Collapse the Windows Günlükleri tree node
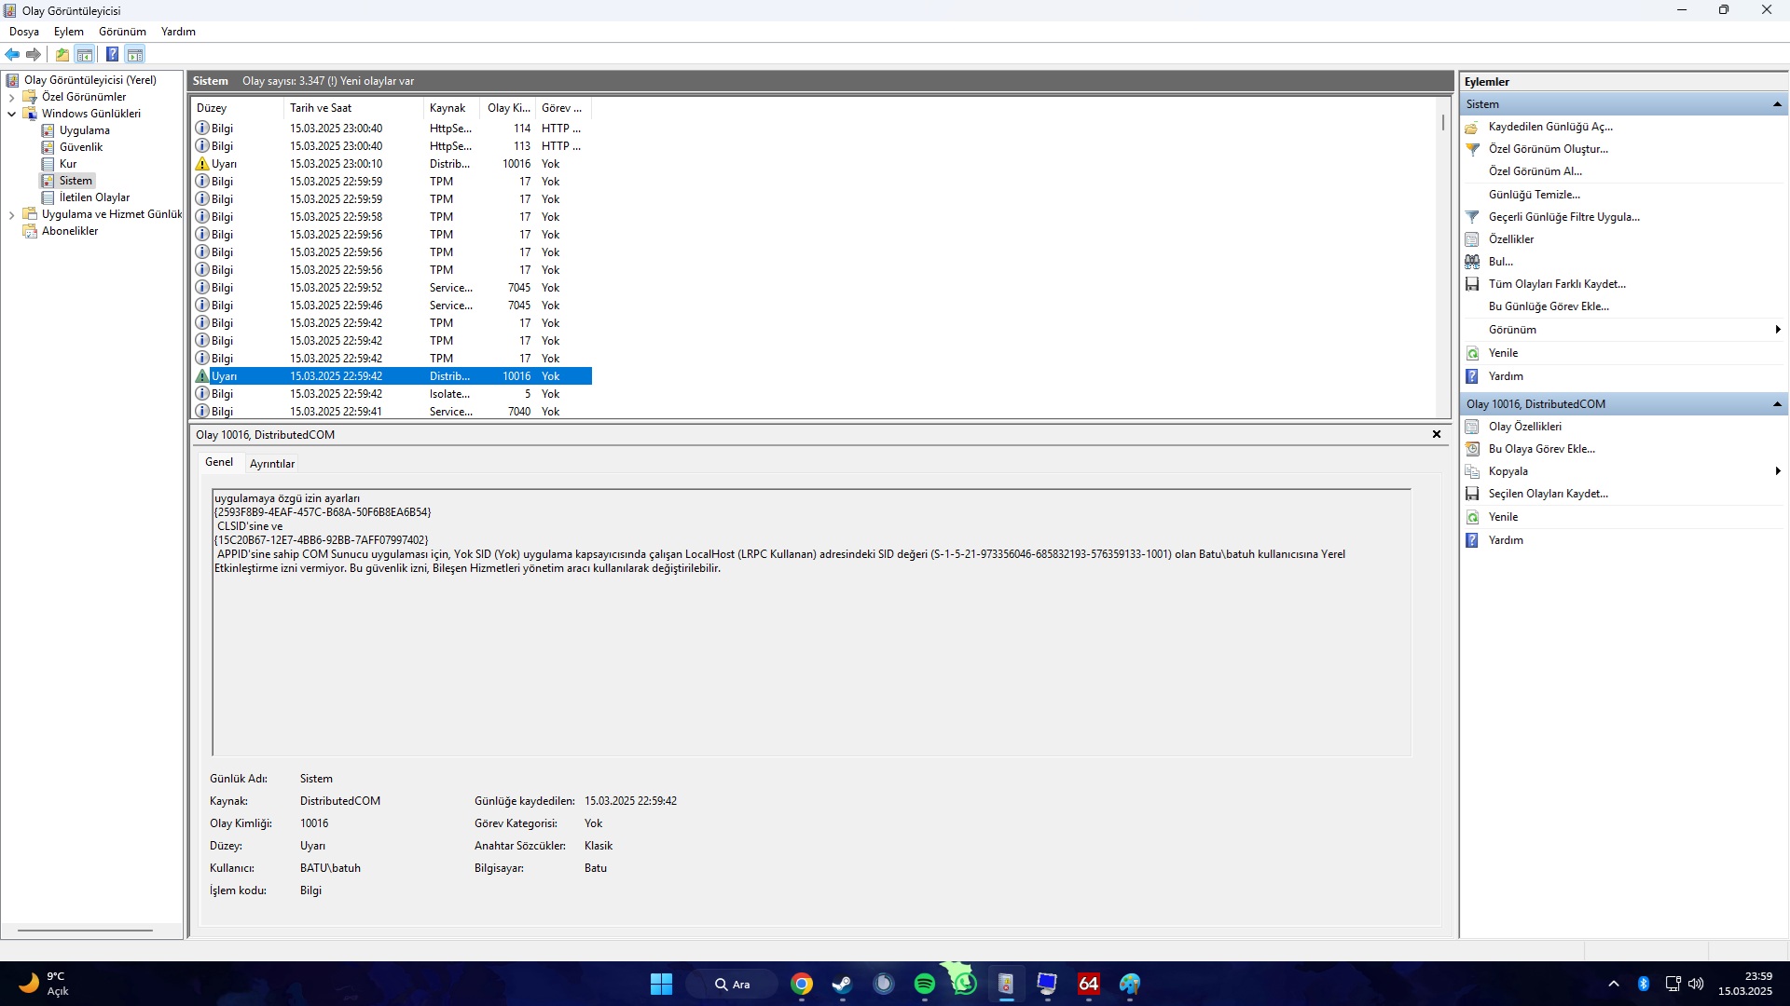1790x1006 pixels. (x=11, y=114)
